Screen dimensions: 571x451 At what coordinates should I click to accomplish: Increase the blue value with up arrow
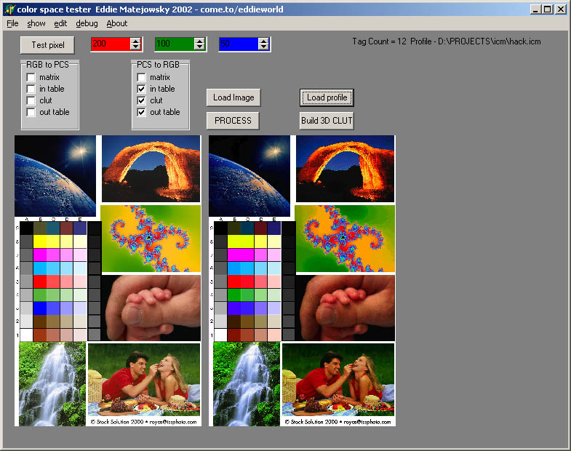[x=263, y=41]
